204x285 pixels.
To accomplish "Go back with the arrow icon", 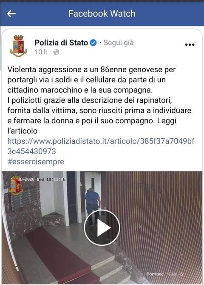I will point(11,14).
